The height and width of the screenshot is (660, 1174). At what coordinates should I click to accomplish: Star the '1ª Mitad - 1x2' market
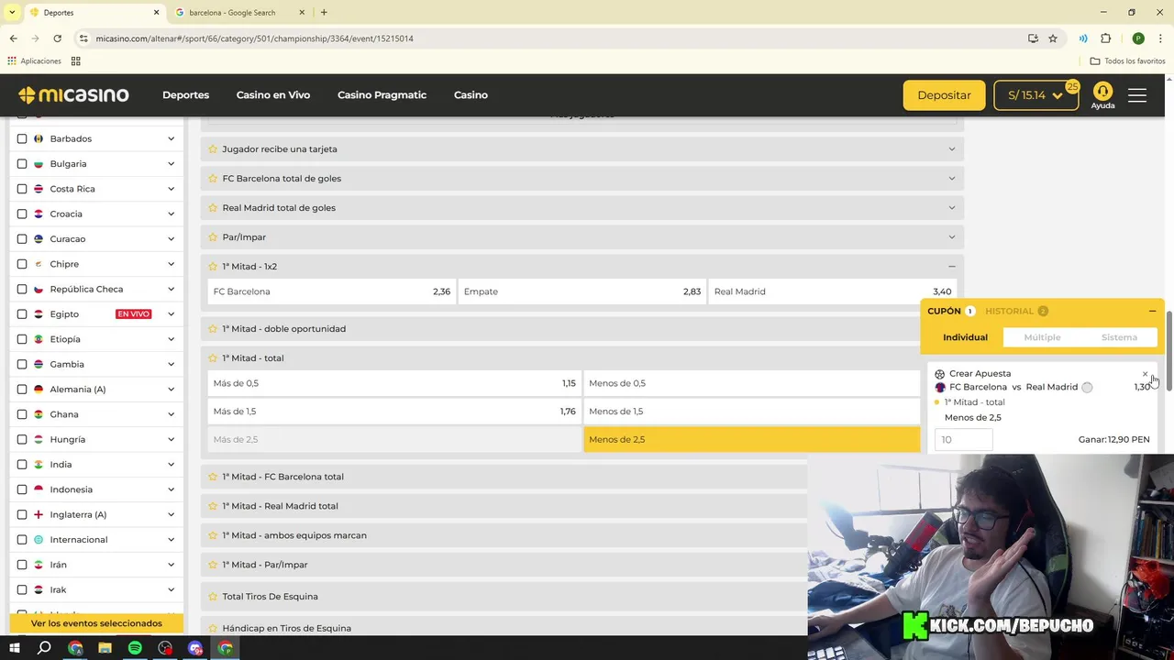[x=213, y=266]
